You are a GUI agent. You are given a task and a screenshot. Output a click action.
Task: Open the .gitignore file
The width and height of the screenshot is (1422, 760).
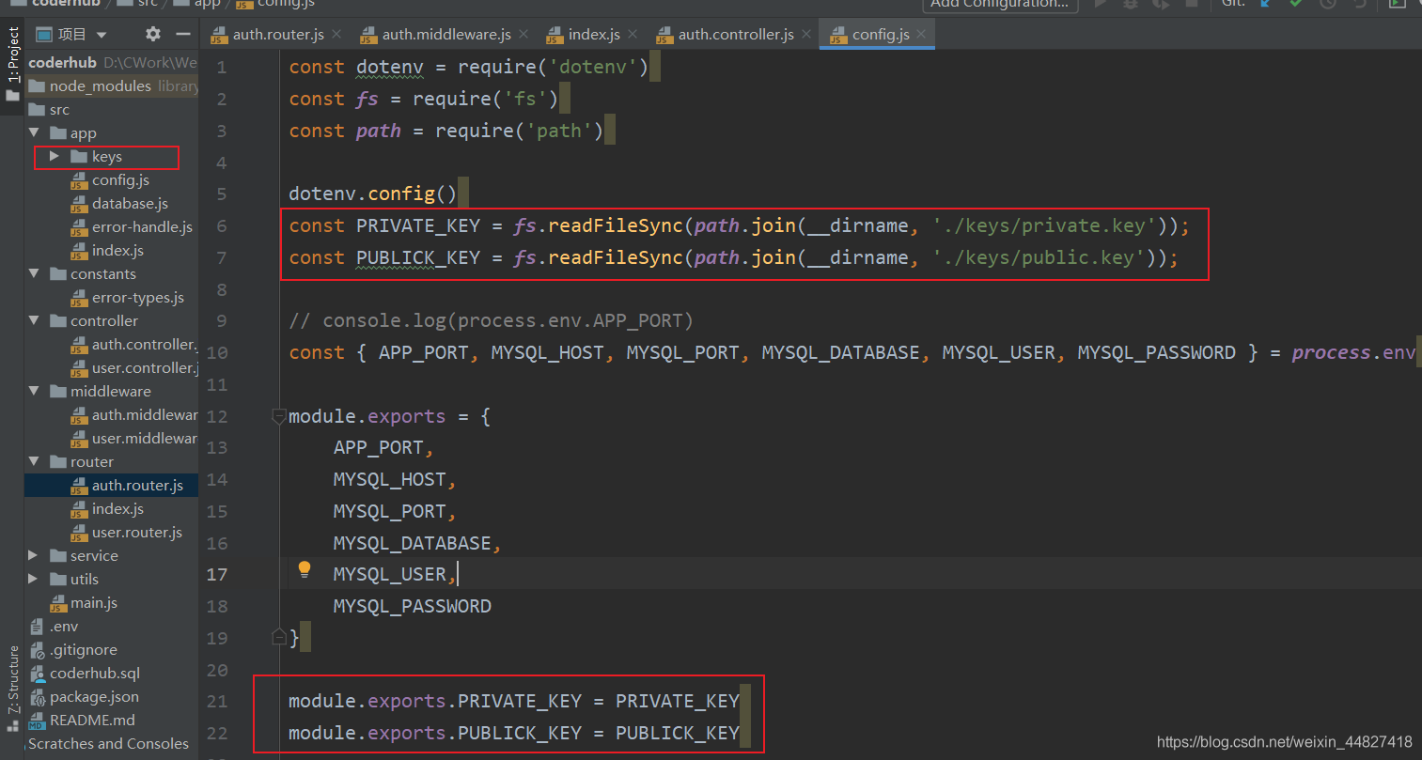pos(84,649)
